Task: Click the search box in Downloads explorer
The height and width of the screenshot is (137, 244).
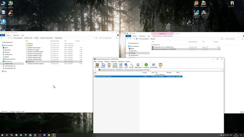Action: click(234, 39)
